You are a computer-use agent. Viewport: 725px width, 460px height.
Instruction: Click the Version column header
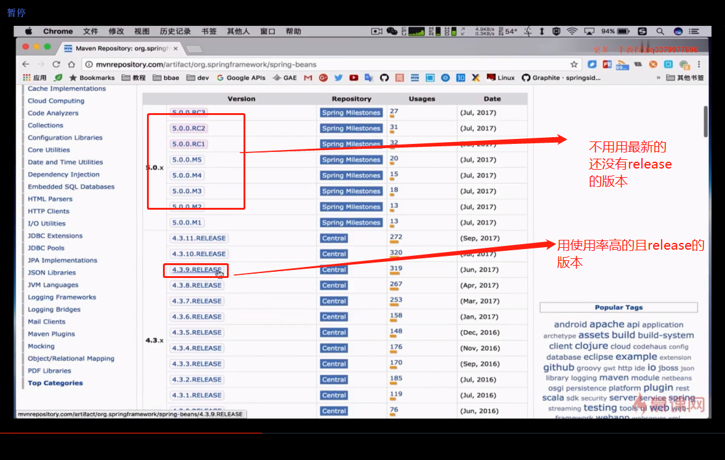(241, 99)
